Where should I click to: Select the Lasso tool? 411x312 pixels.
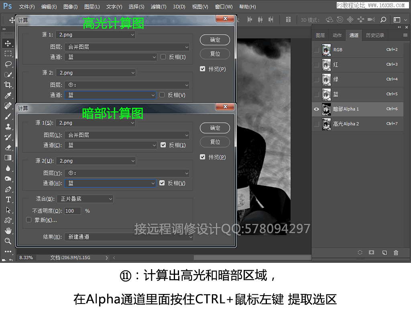tap(8, 64)
